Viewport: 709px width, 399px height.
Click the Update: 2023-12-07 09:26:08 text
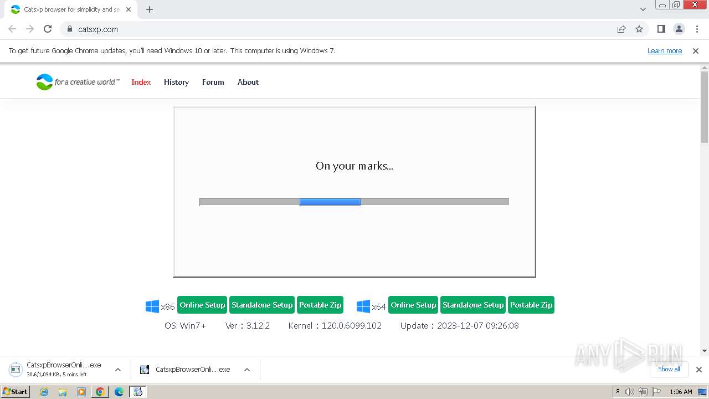(x=460, y=325)
